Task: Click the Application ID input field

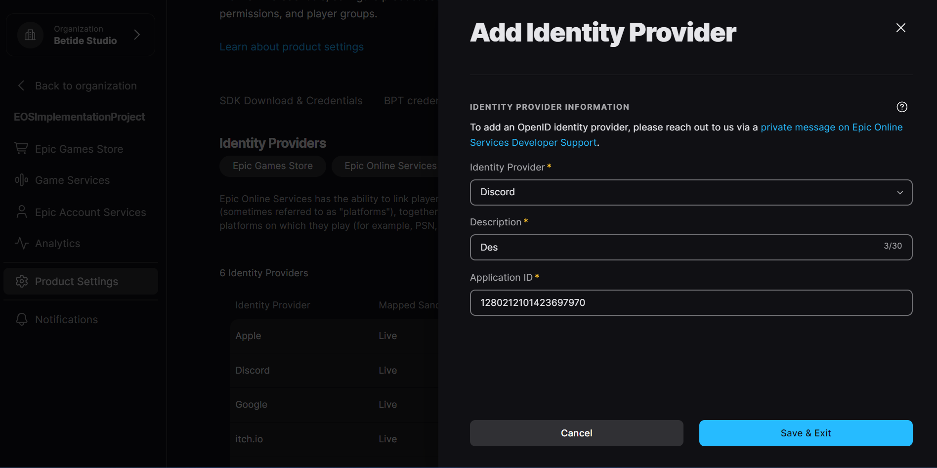Action: (x=690, y=302)
